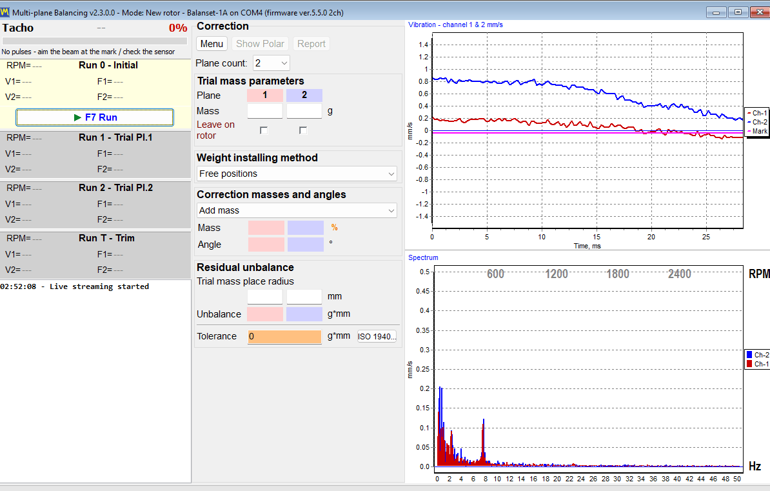Click the 'No pulses' tacho status message
770x491 pixels.
[x=88, y=52]
